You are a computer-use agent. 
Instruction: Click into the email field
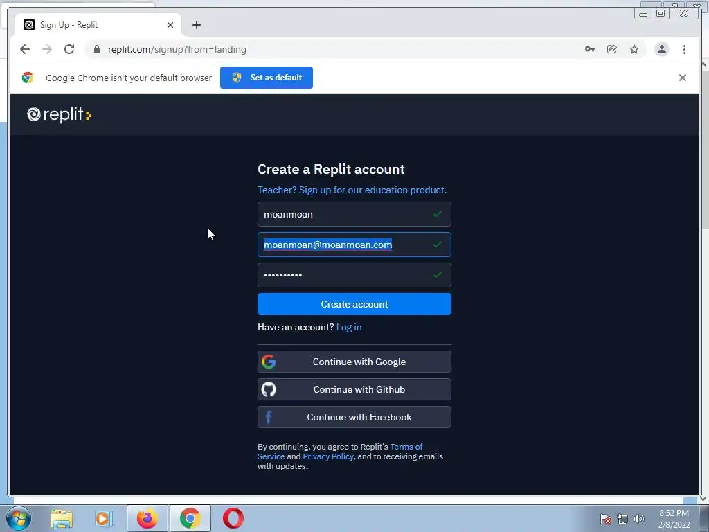[354, 245]
